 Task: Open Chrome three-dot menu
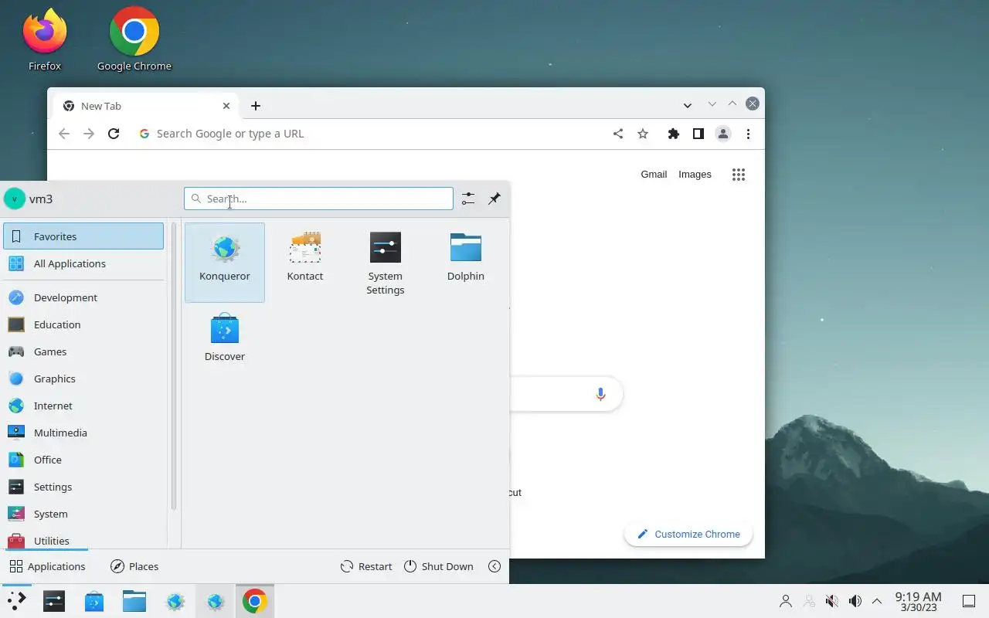click(x=748, y=134)
